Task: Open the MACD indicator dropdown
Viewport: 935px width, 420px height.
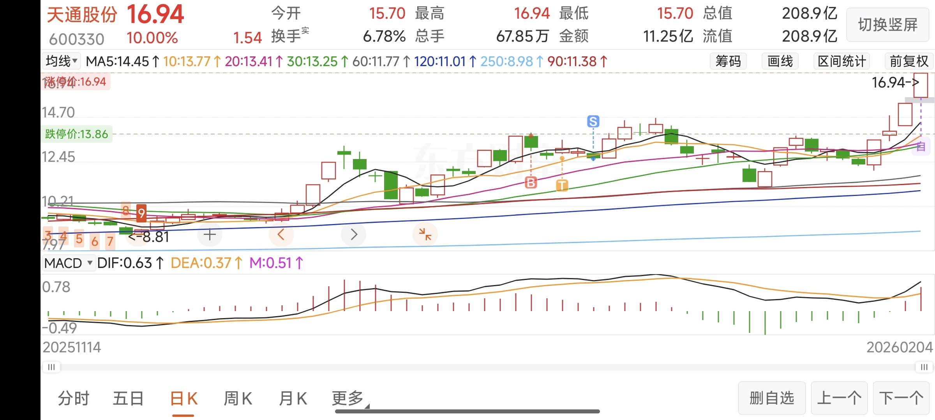Action: coord(69,263)
